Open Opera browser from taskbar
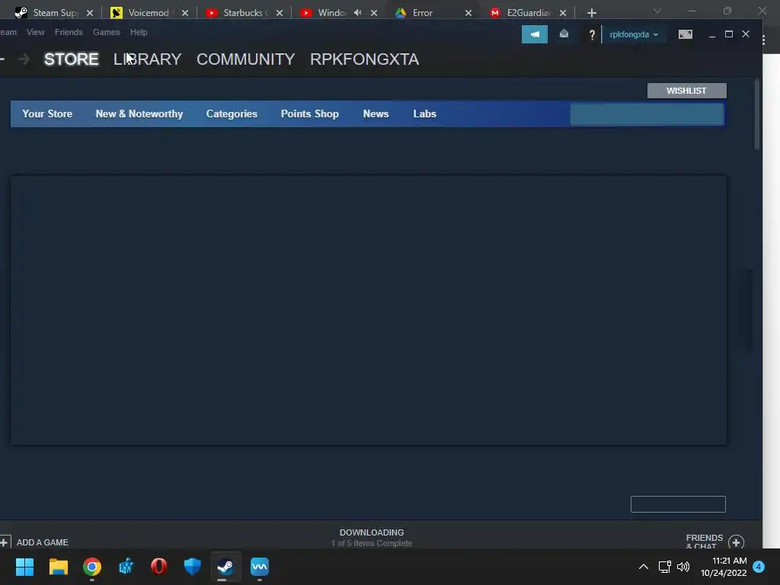 (x=158, y=567)
